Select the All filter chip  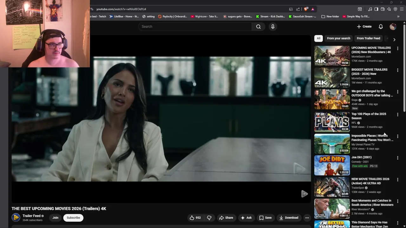click(318, 38)
